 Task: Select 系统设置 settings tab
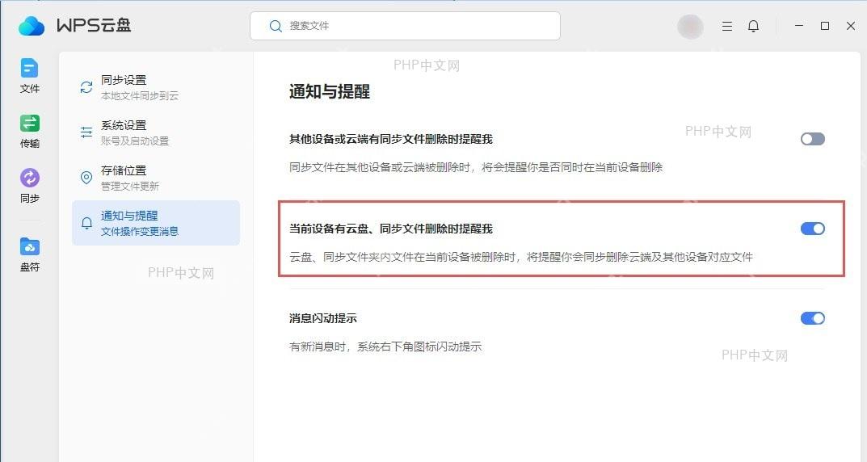(156, 132)
